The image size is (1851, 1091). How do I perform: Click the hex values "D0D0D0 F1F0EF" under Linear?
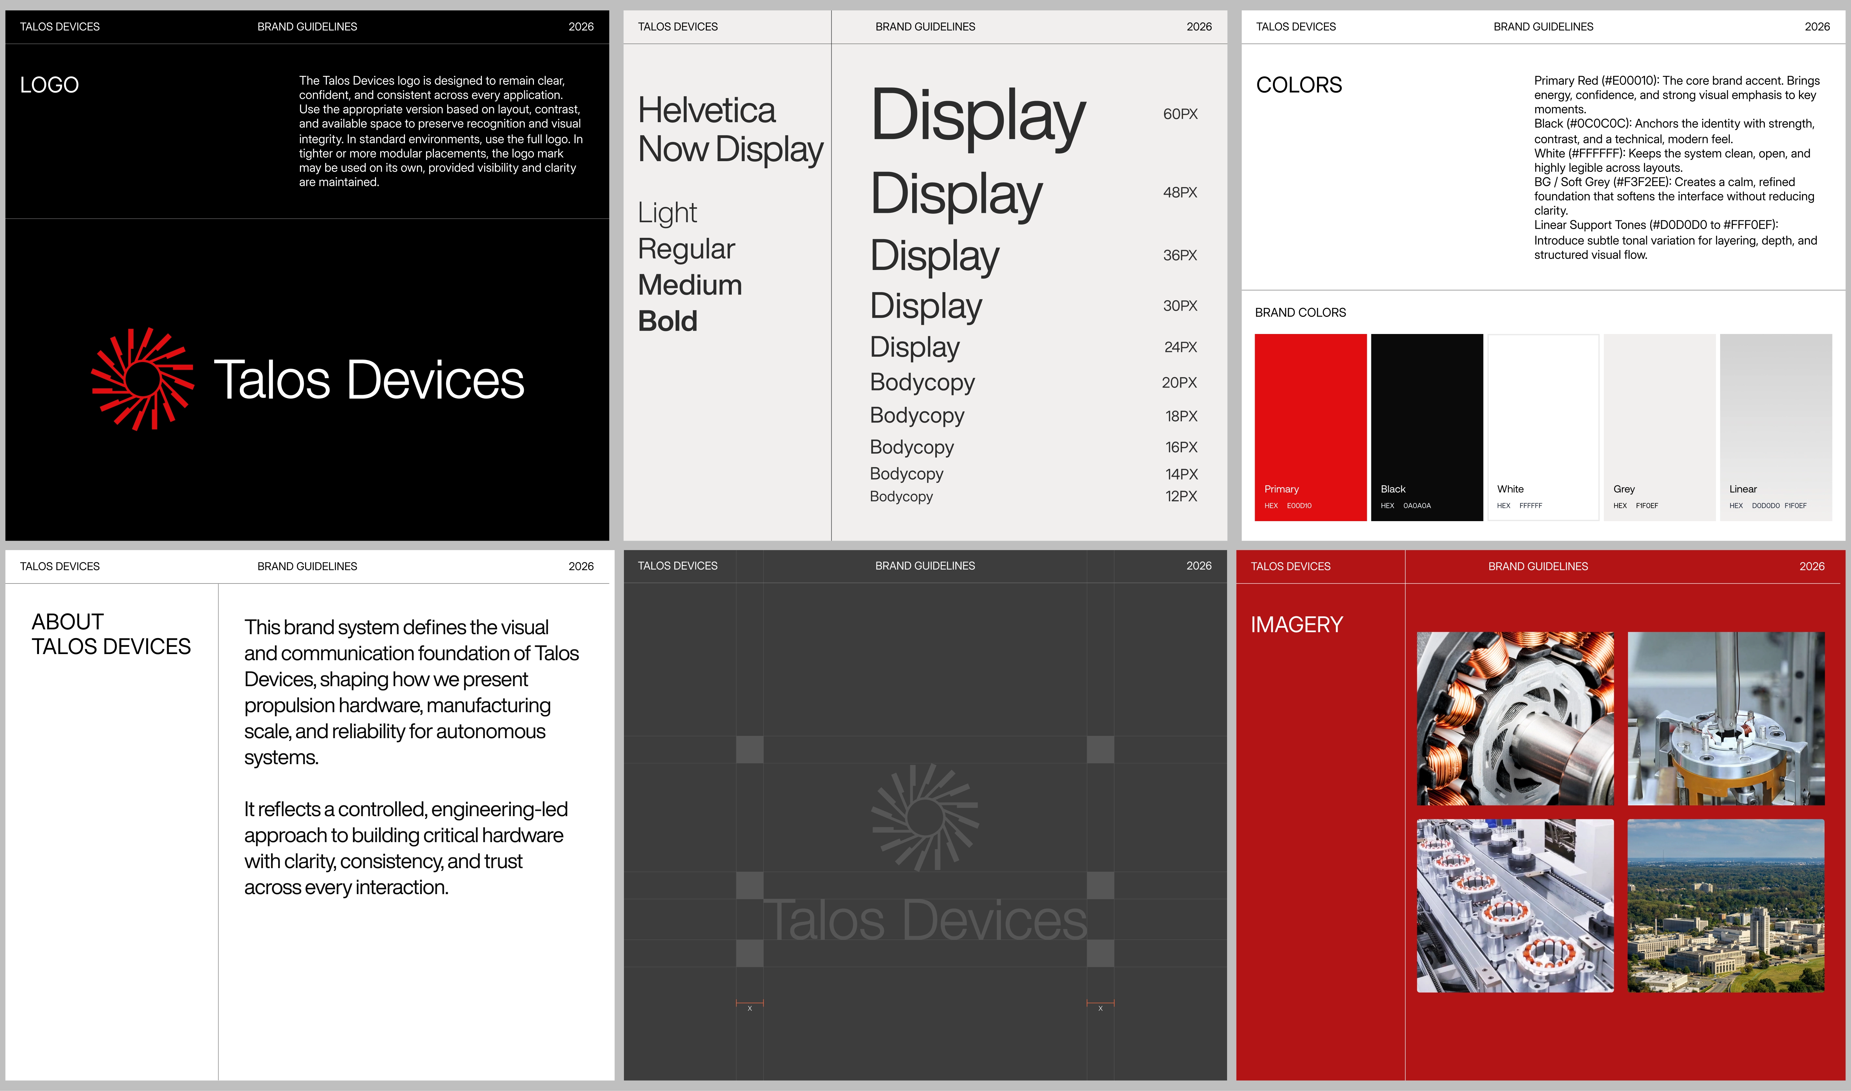(x=1779, y=506)
